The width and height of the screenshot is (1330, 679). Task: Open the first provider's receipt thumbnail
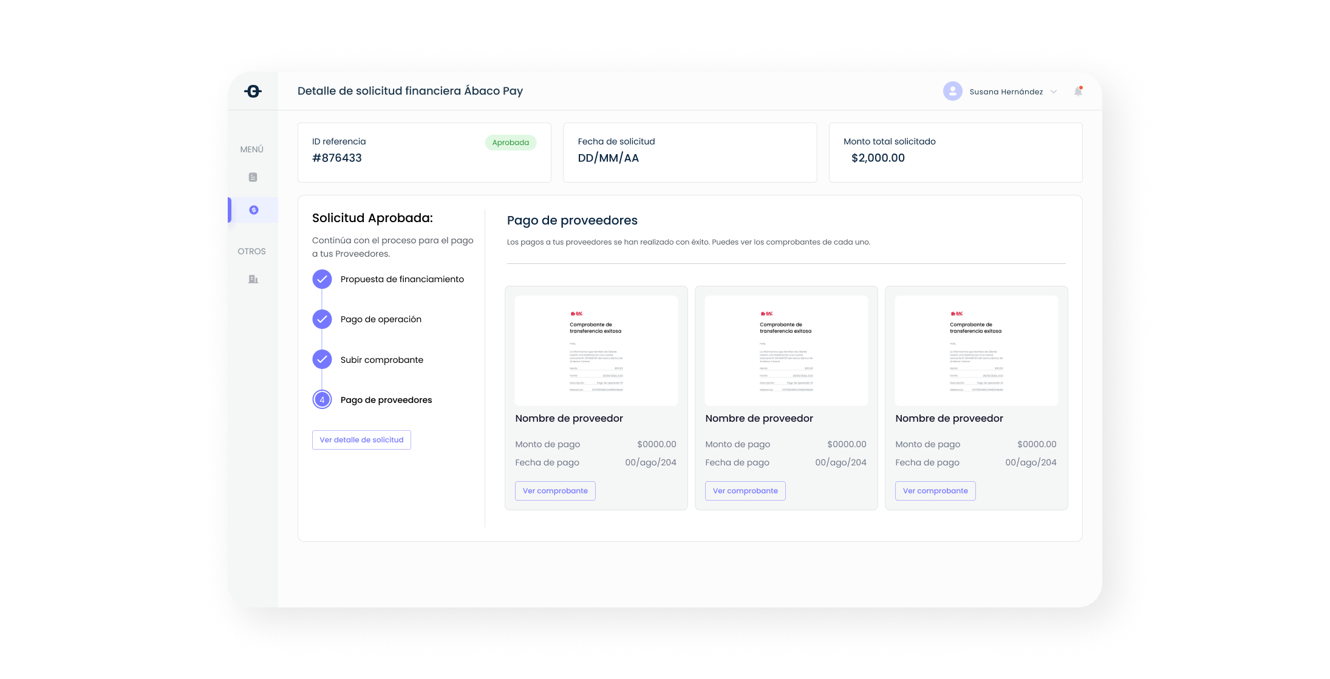coord(596,351)
